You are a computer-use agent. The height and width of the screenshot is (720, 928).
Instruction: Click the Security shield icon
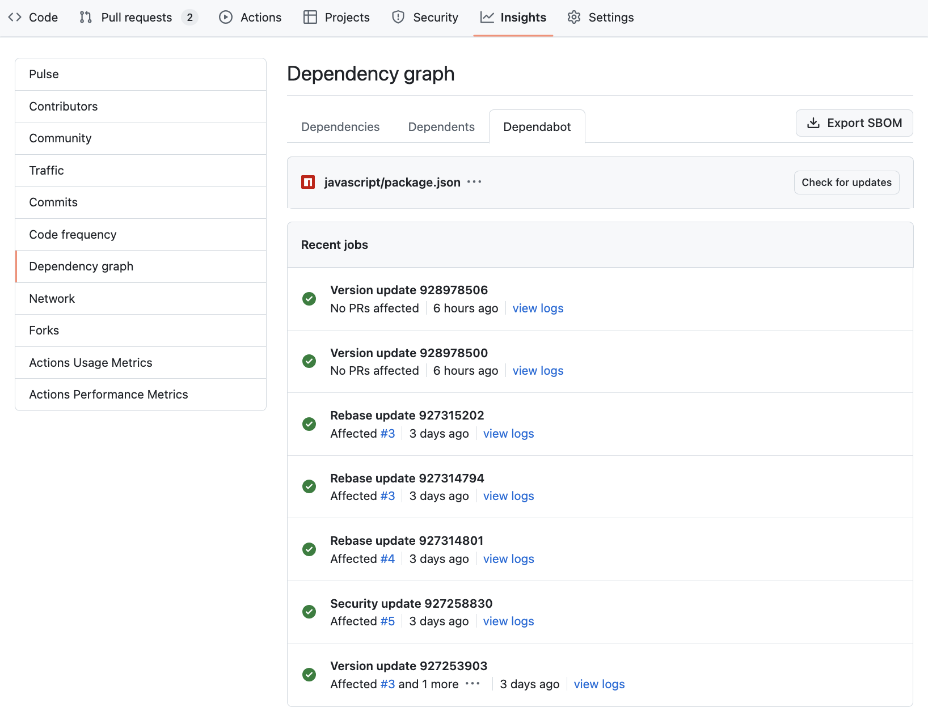[x=396, y=18]
